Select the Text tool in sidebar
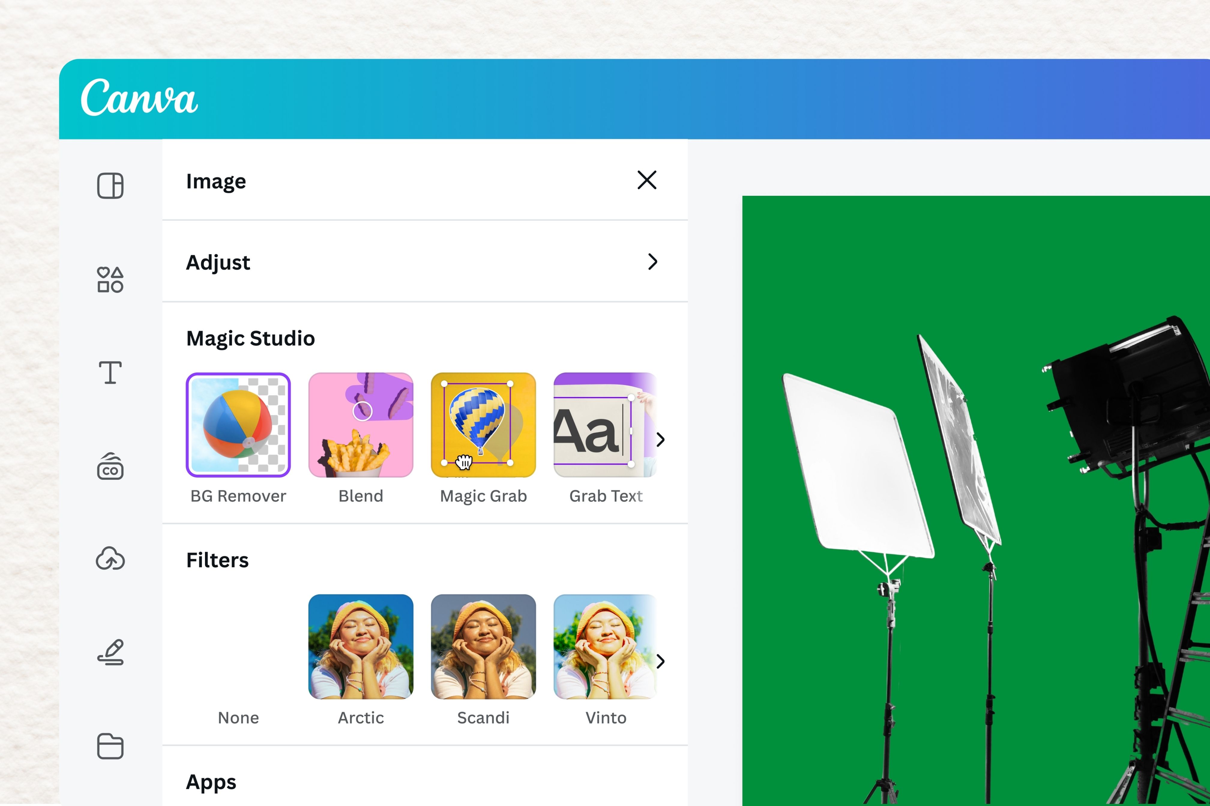The width and height of the screenshot is (1210, 806). 110,373
